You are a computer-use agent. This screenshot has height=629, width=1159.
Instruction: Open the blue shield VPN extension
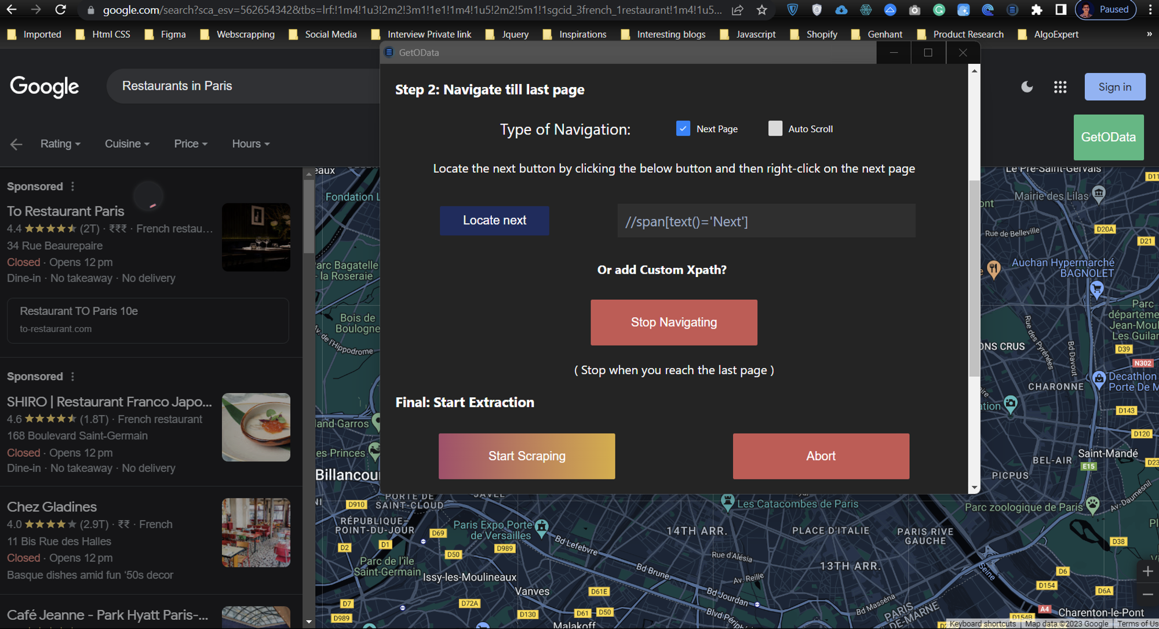792,10
